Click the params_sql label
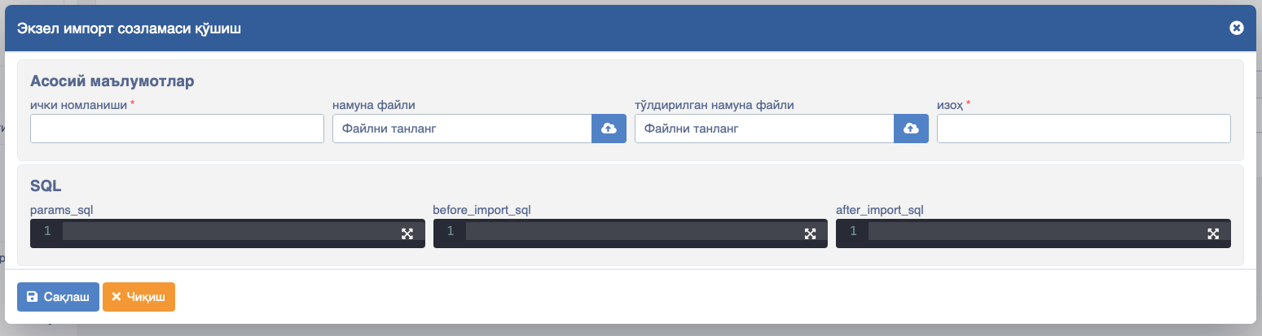Screen dimensions: 1262x336 click(62, 210)
